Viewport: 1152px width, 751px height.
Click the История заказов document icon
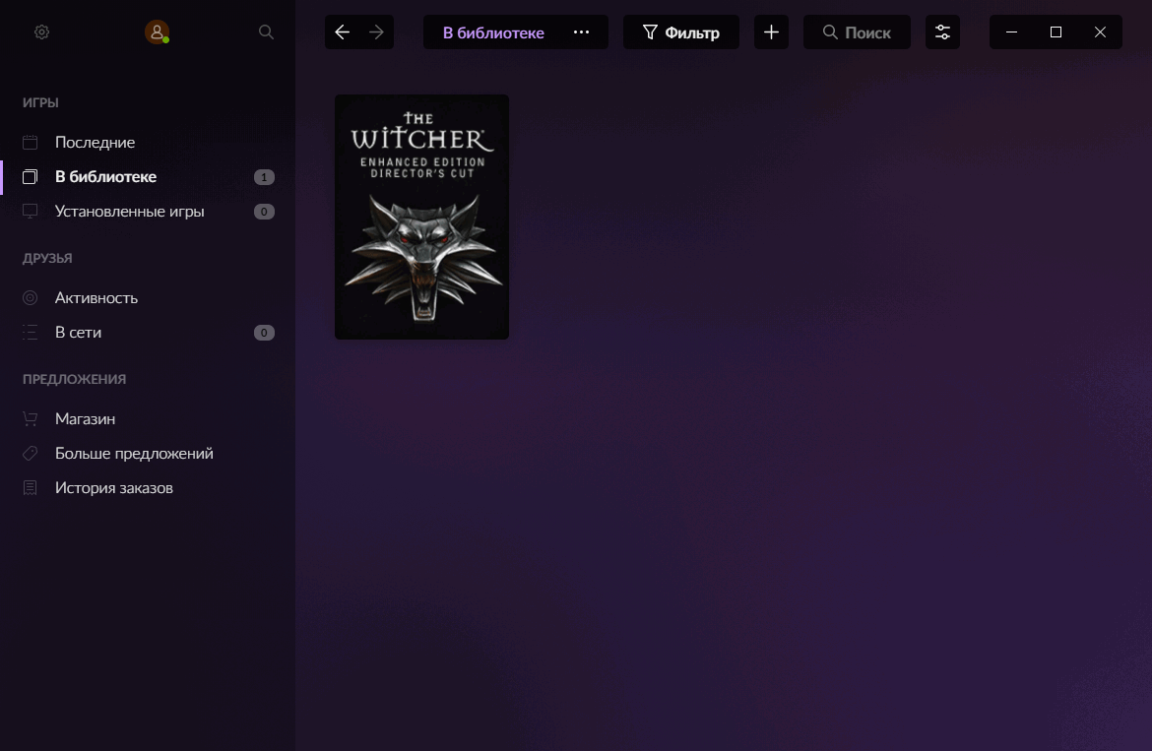31,487
